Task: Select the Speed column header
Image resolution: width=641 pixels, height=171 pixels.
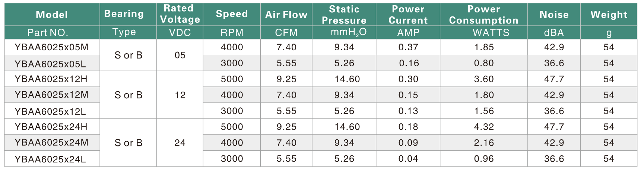Action: [232, 15]
